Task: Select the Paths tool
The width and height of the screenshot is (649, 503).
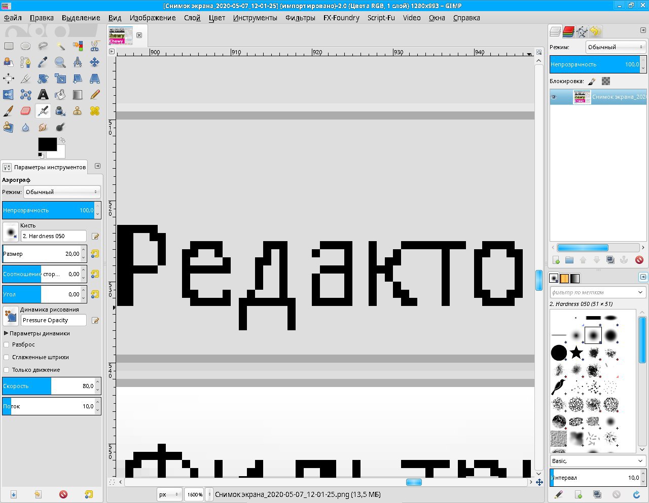Action: (26, 62)
